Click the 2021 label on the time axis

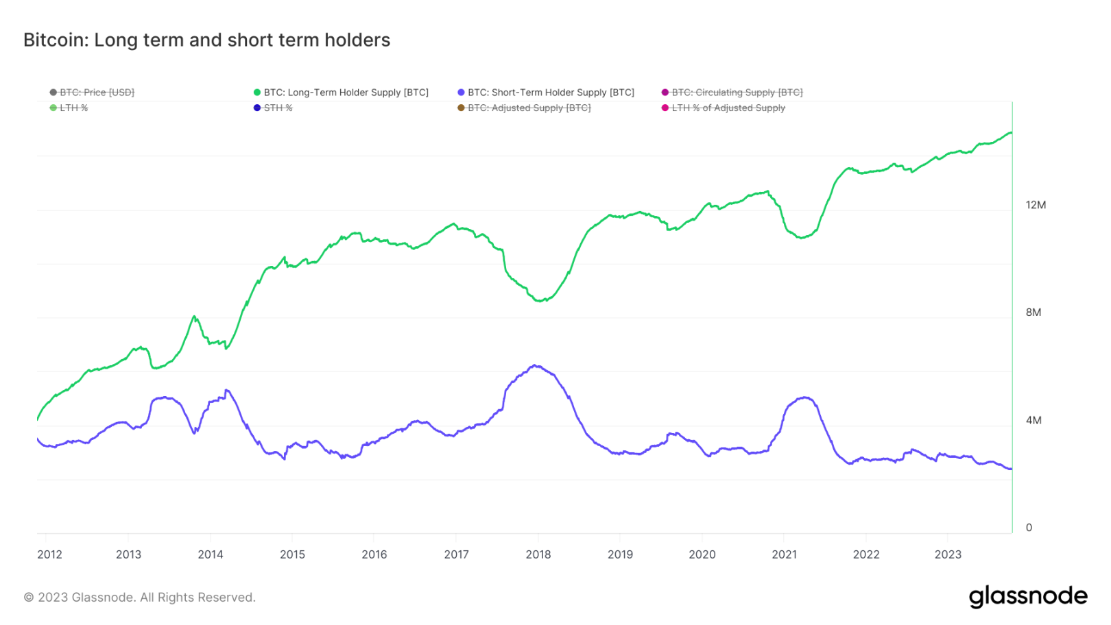click(784, 554)
